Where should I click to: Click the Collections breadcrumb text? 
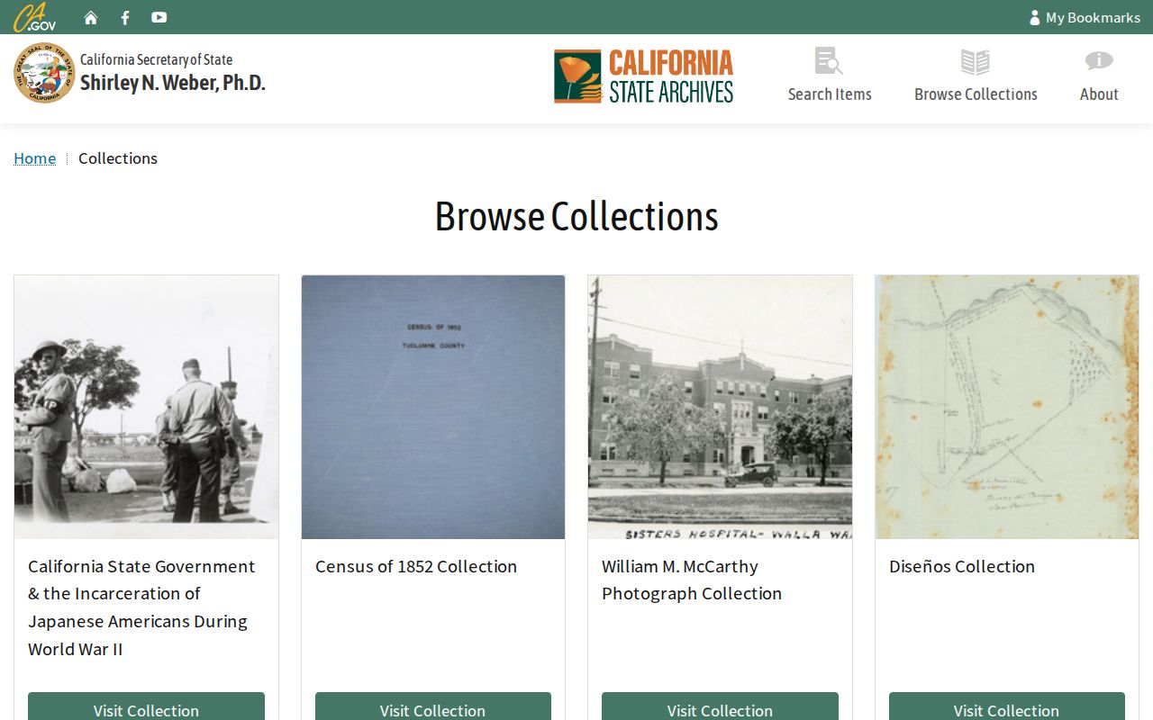(x=118, y=158)
